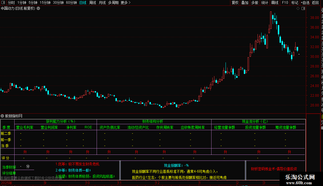
Task: Click the 季度 header cell
Action: (x=6, y=127)
